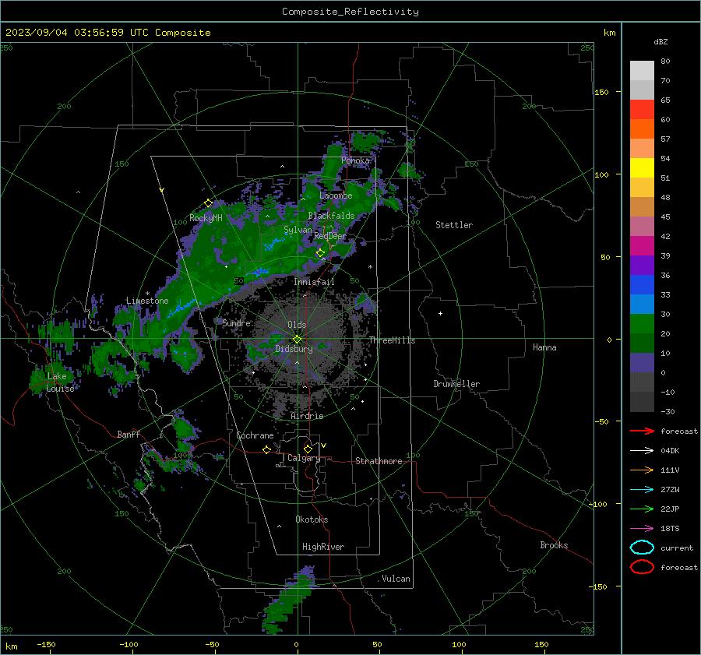Click the Hanna label
The height and width of the screenshot is (655, 701).
pos(544,347)
